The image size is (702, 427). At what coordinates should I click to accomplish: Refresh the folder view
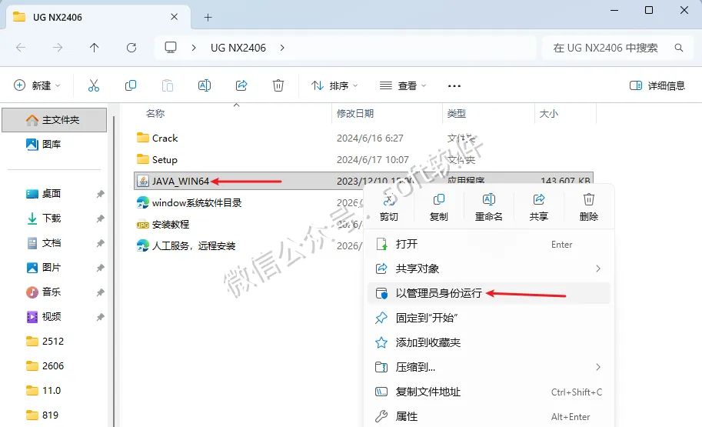tap(131, 48)
